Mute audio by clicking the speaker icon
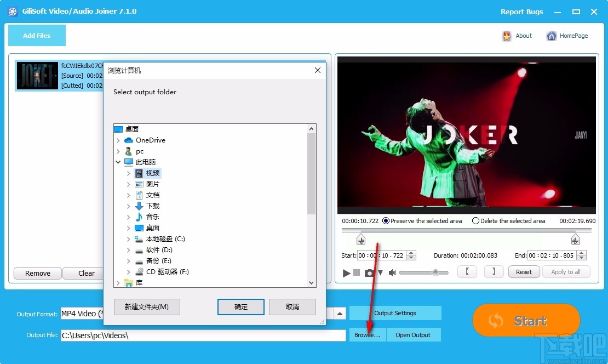The width and height of the screenshot is (608, 364). tap(392, 272)
